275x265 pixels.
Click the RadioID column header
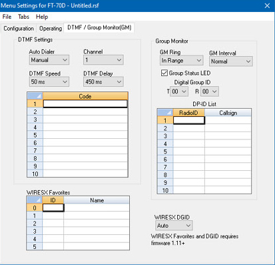[188, 113]
